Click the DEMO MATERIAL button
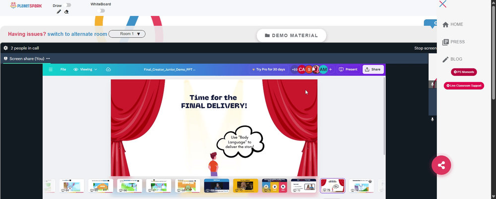 pos(291,35)
